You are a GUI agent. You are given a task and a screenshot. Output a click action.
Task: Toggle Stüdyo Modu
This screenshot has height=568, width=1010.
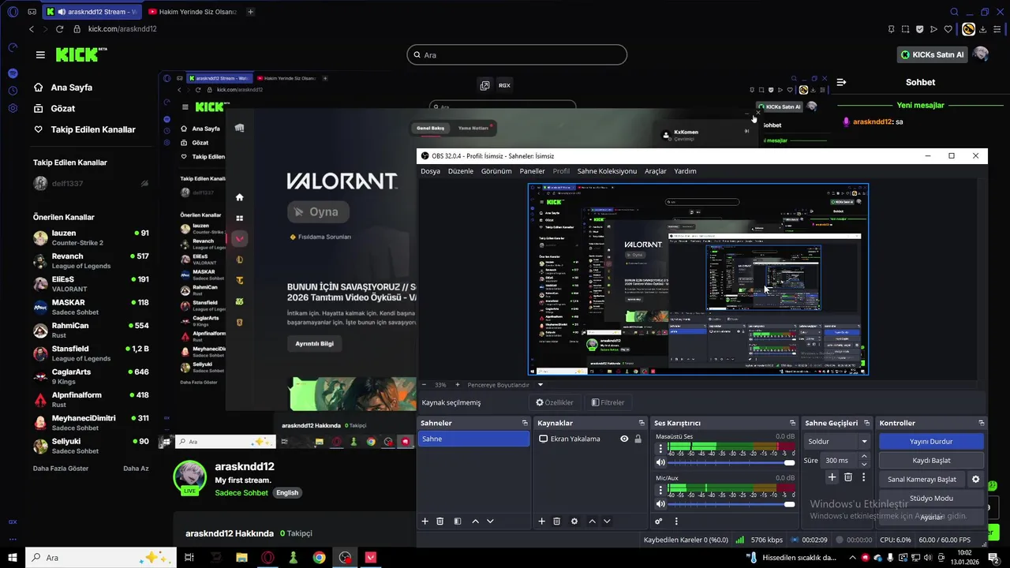click(931, 499)
